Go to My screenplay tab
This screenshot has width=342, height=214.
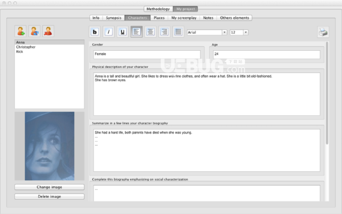(x=184, y=18)
